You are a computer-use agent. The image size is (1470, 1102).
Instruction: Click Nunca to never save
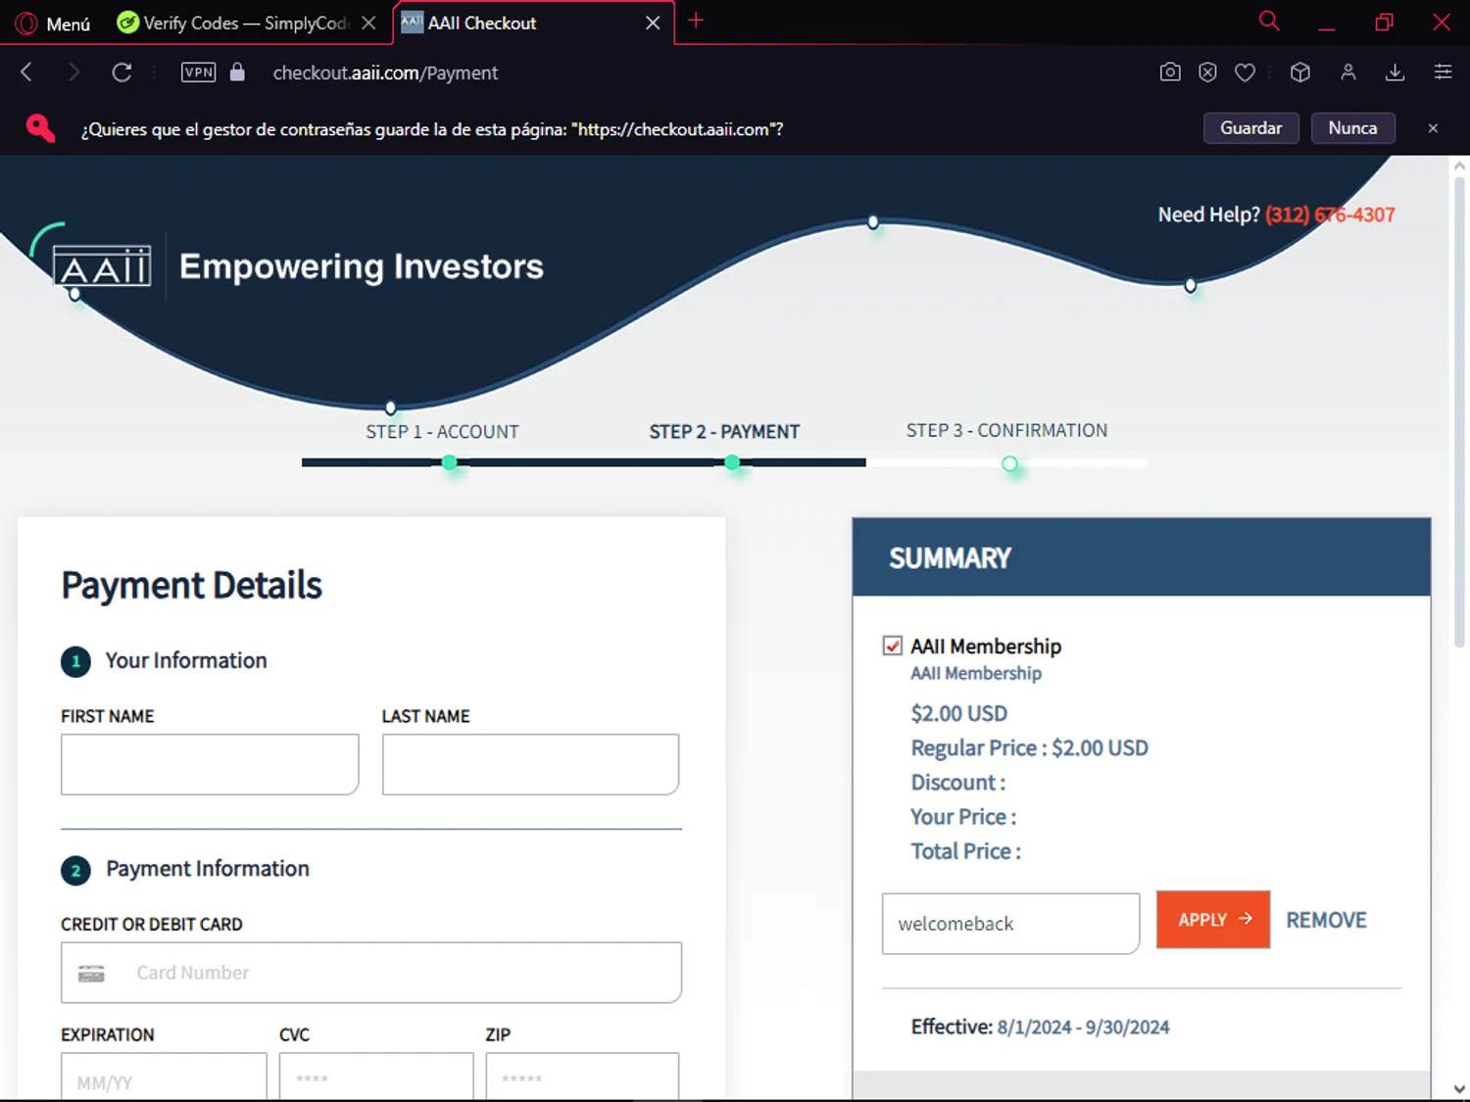(x=1352, y=128)
